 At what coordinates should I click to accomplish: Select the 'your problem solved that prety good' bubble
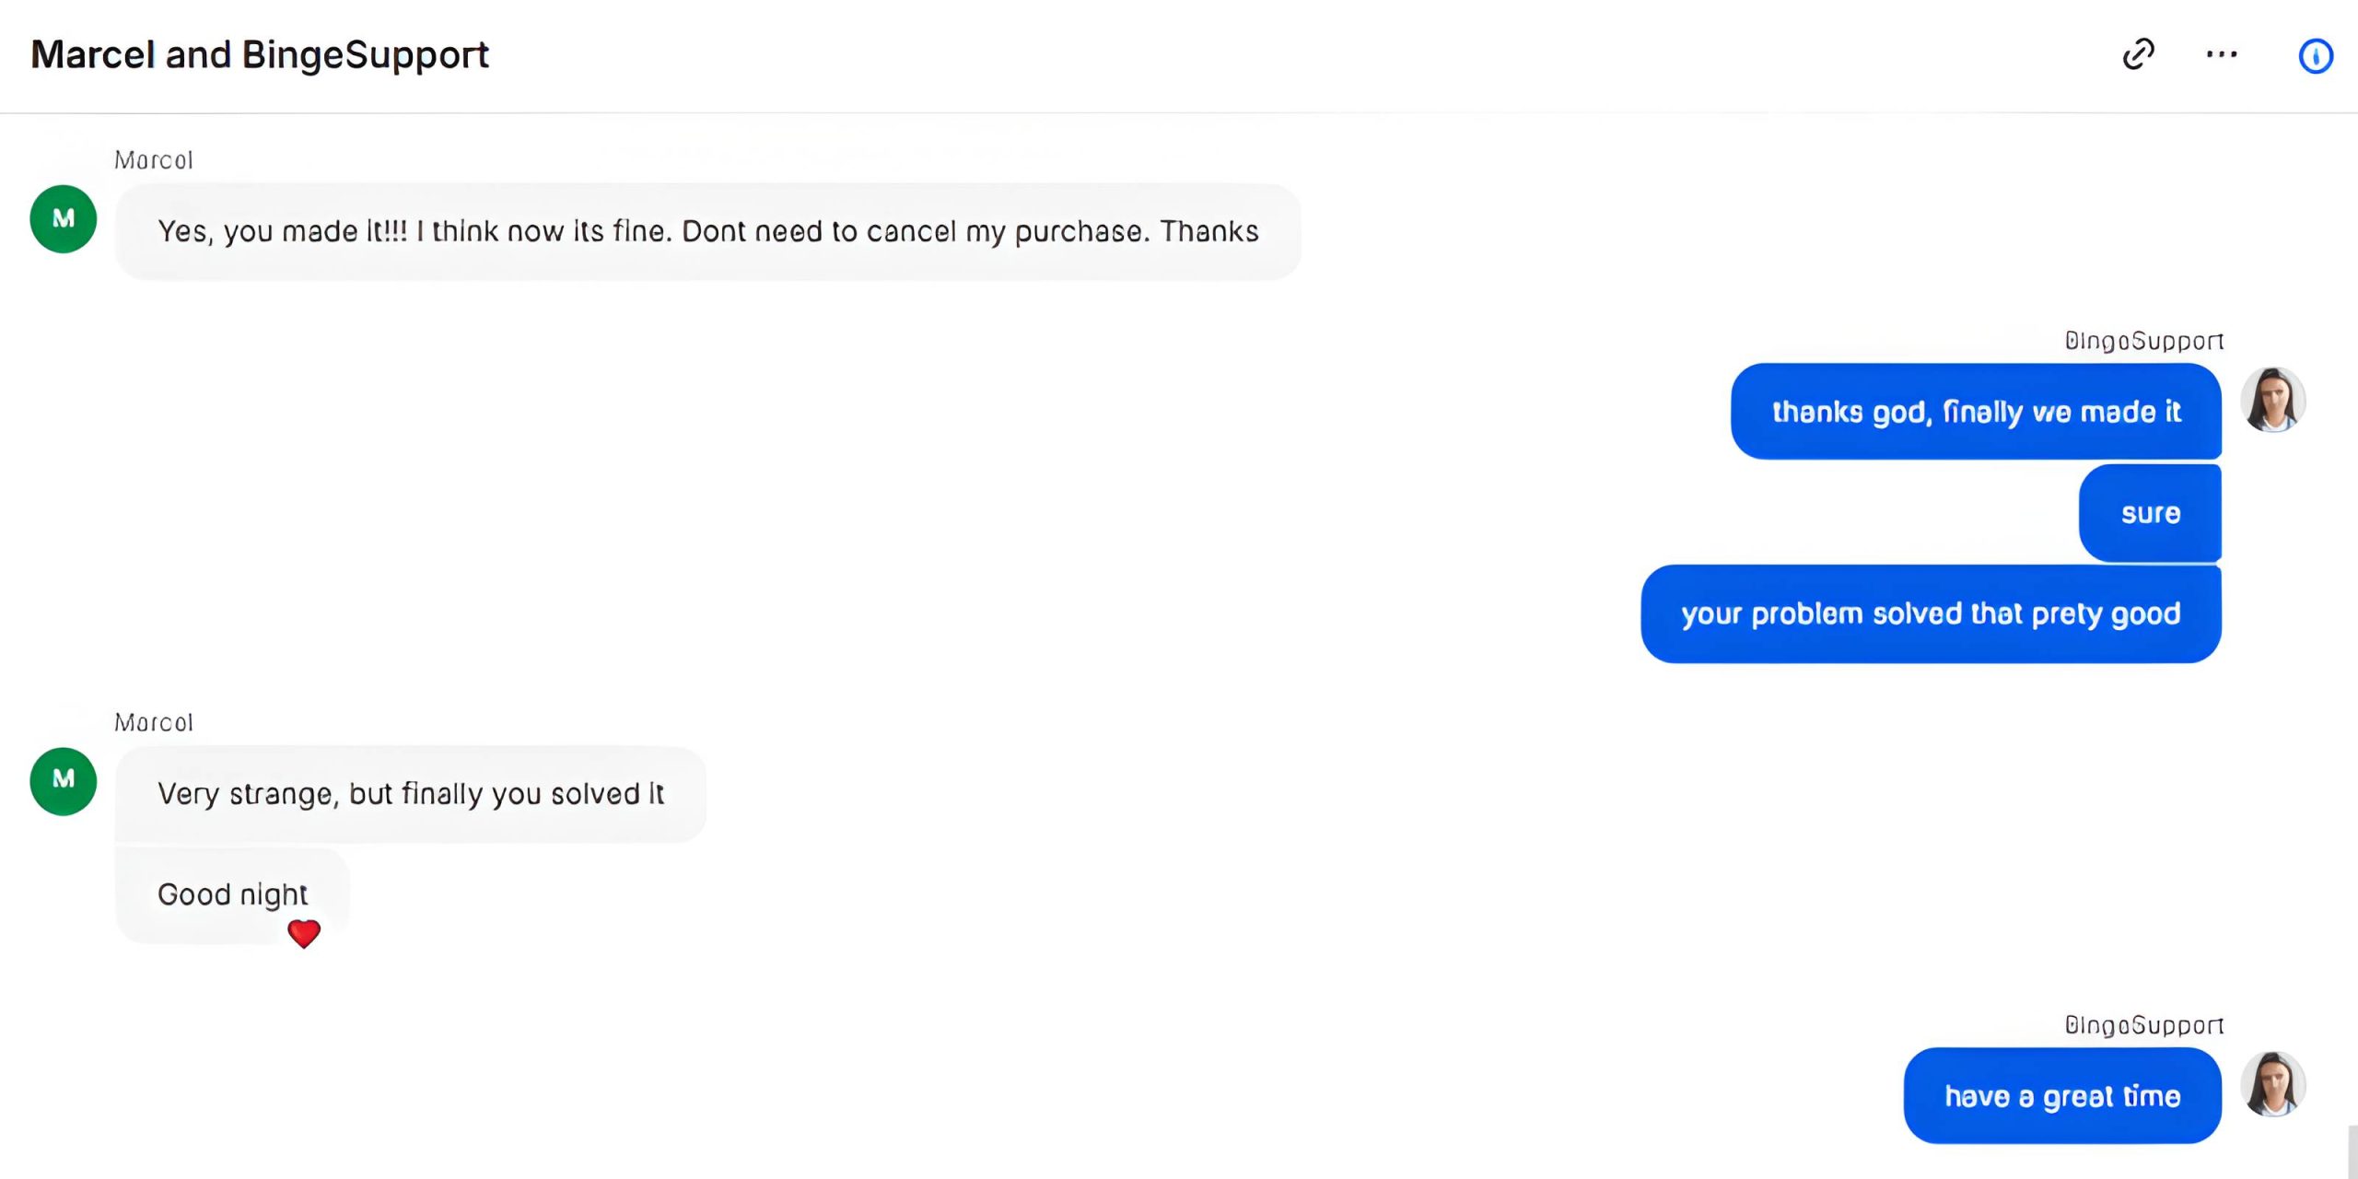[1931, 614]
